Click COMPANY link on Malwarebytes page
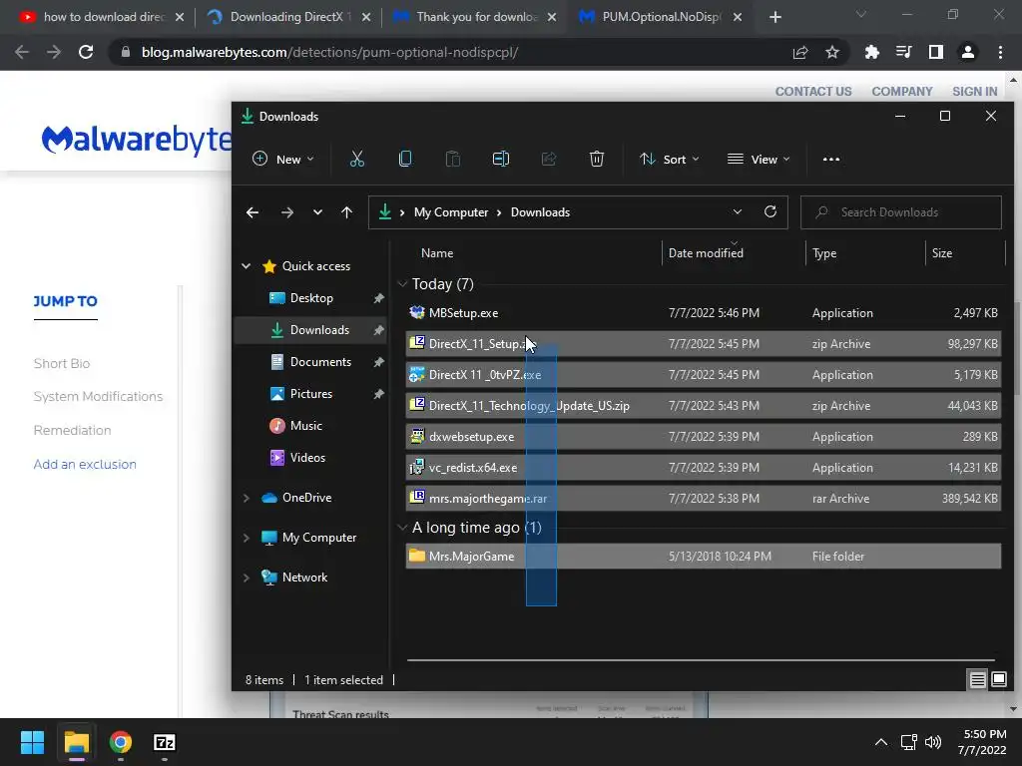Viewport: 1022px width, 766px height. pyautogui.click(x=902, y=91)
